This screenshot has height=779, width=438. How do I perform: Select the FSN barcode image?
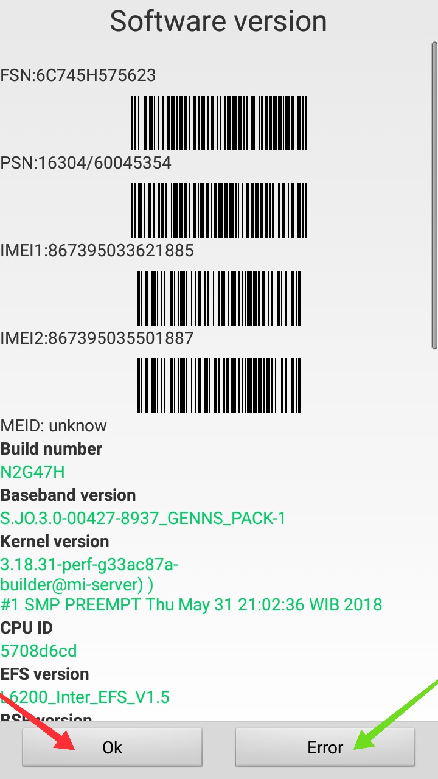click(219, 123)
